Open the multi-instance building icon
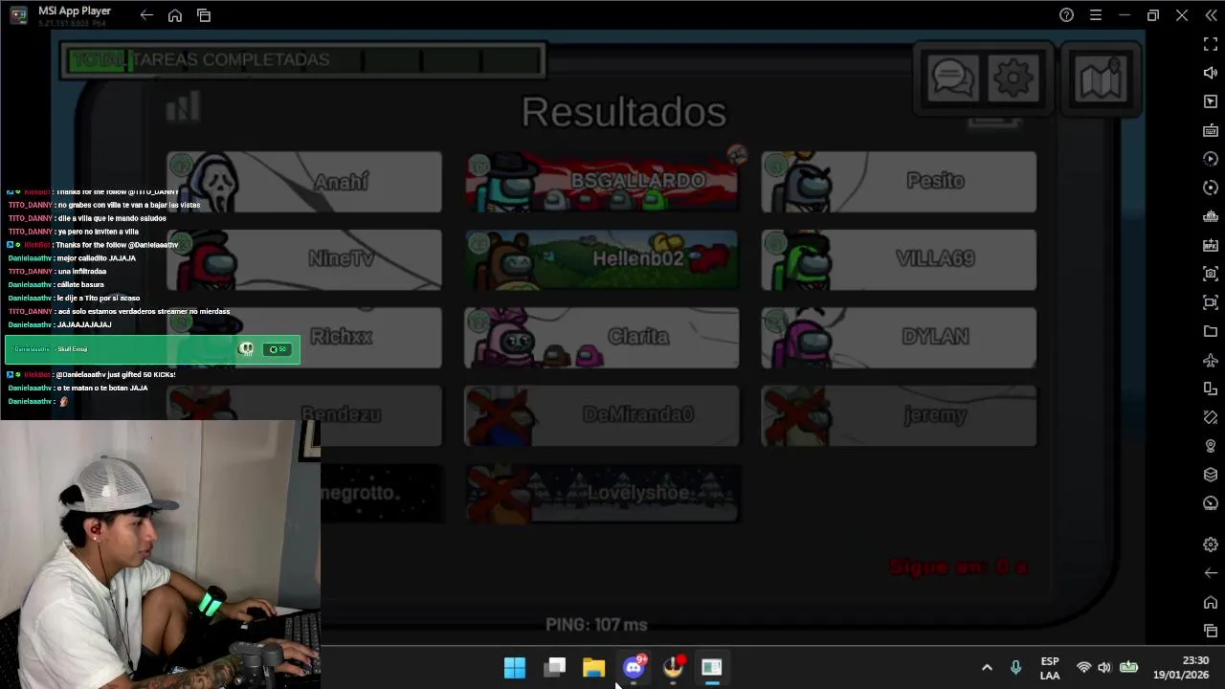 tap(1211, 216)
